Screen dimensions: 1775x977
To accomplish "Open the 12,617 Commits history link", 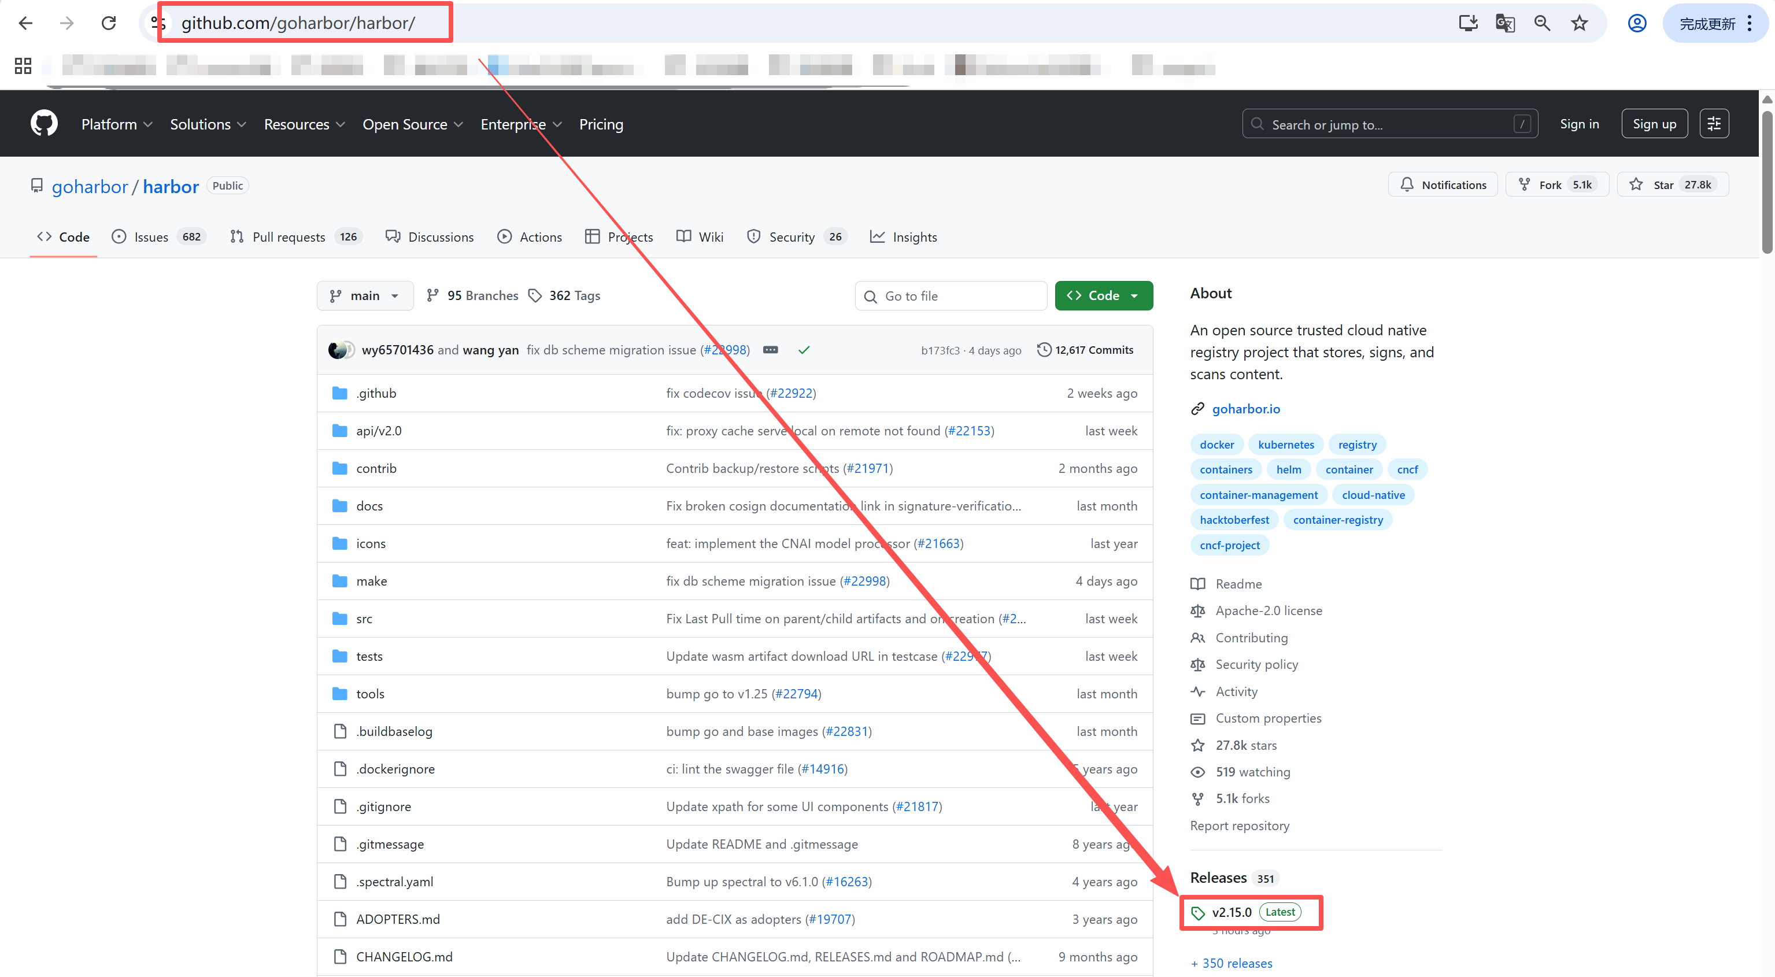I will tap(1085, 350).
